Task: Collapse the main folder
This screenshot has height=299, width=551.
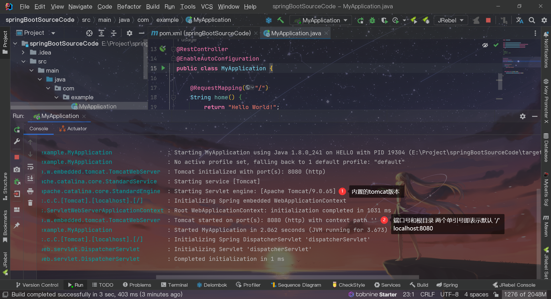Action: click(x=31, y=71)
